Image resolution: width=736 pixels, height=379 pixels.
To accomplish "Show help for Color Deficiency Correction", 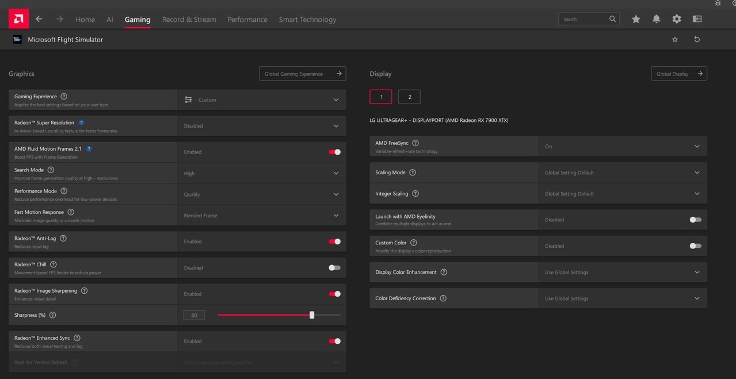I will 443,298.
